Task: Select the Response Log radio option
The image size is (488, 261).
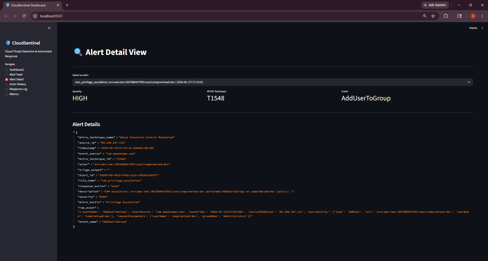Action: click(16, 89)
